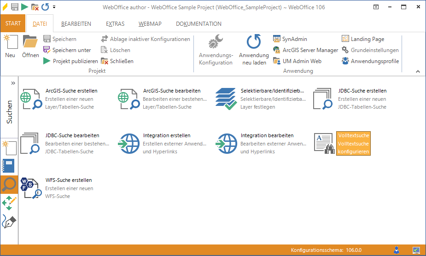Image resolution: width=426 pixels, height=256 pixels.
Task: Open Anwendungs-Konfiguration wrench icon
Action: [216, 50]
